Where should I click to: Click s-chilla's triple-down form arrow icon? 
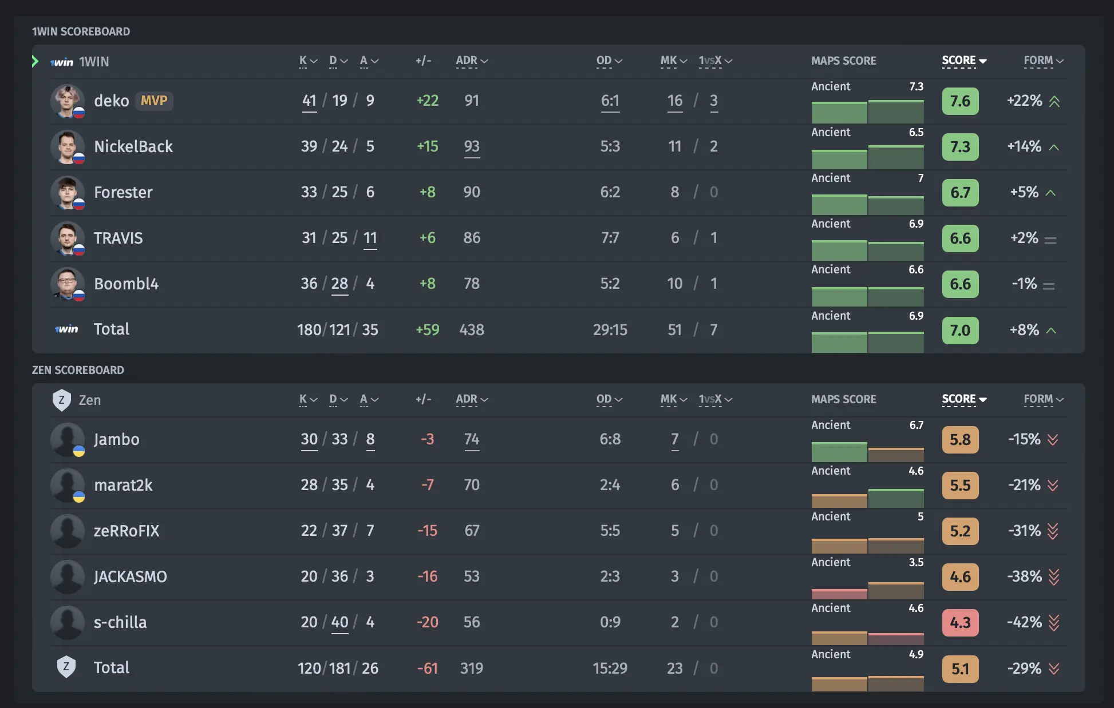[1054, 623]
